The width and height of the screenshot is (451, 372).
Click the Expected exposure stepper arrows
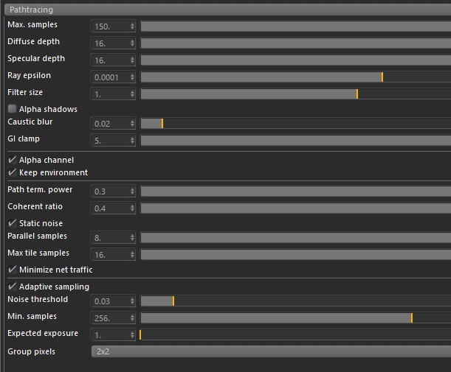132,334
